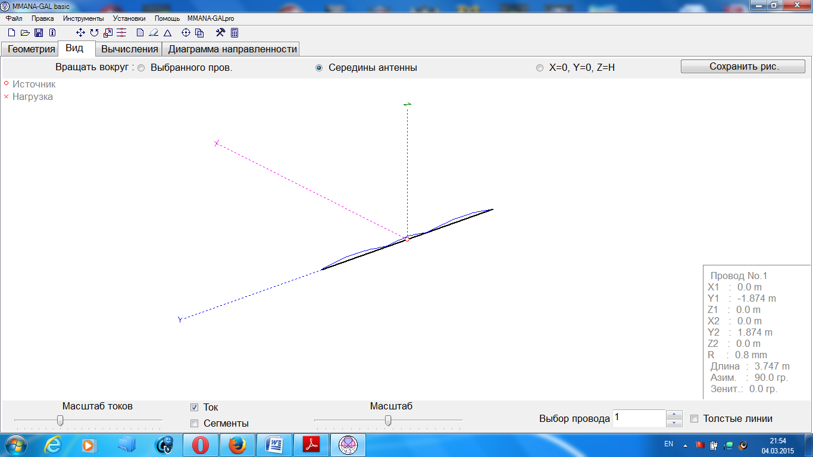This screenshot has width=813, height=457.
Task: Click the Масштаб slider handle
Action: click(x=388, y=421)
